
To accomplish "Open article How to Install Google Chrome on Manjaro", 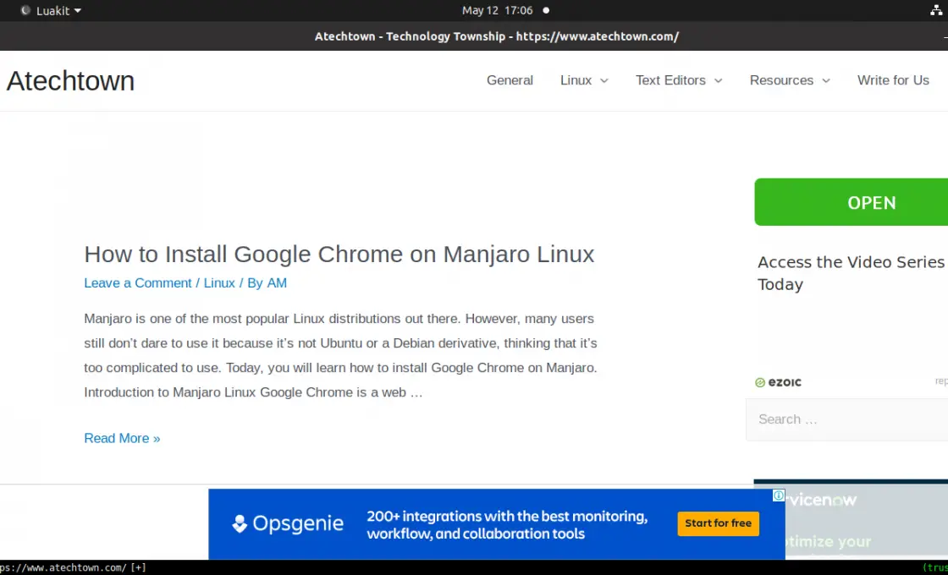I will 339,255.
